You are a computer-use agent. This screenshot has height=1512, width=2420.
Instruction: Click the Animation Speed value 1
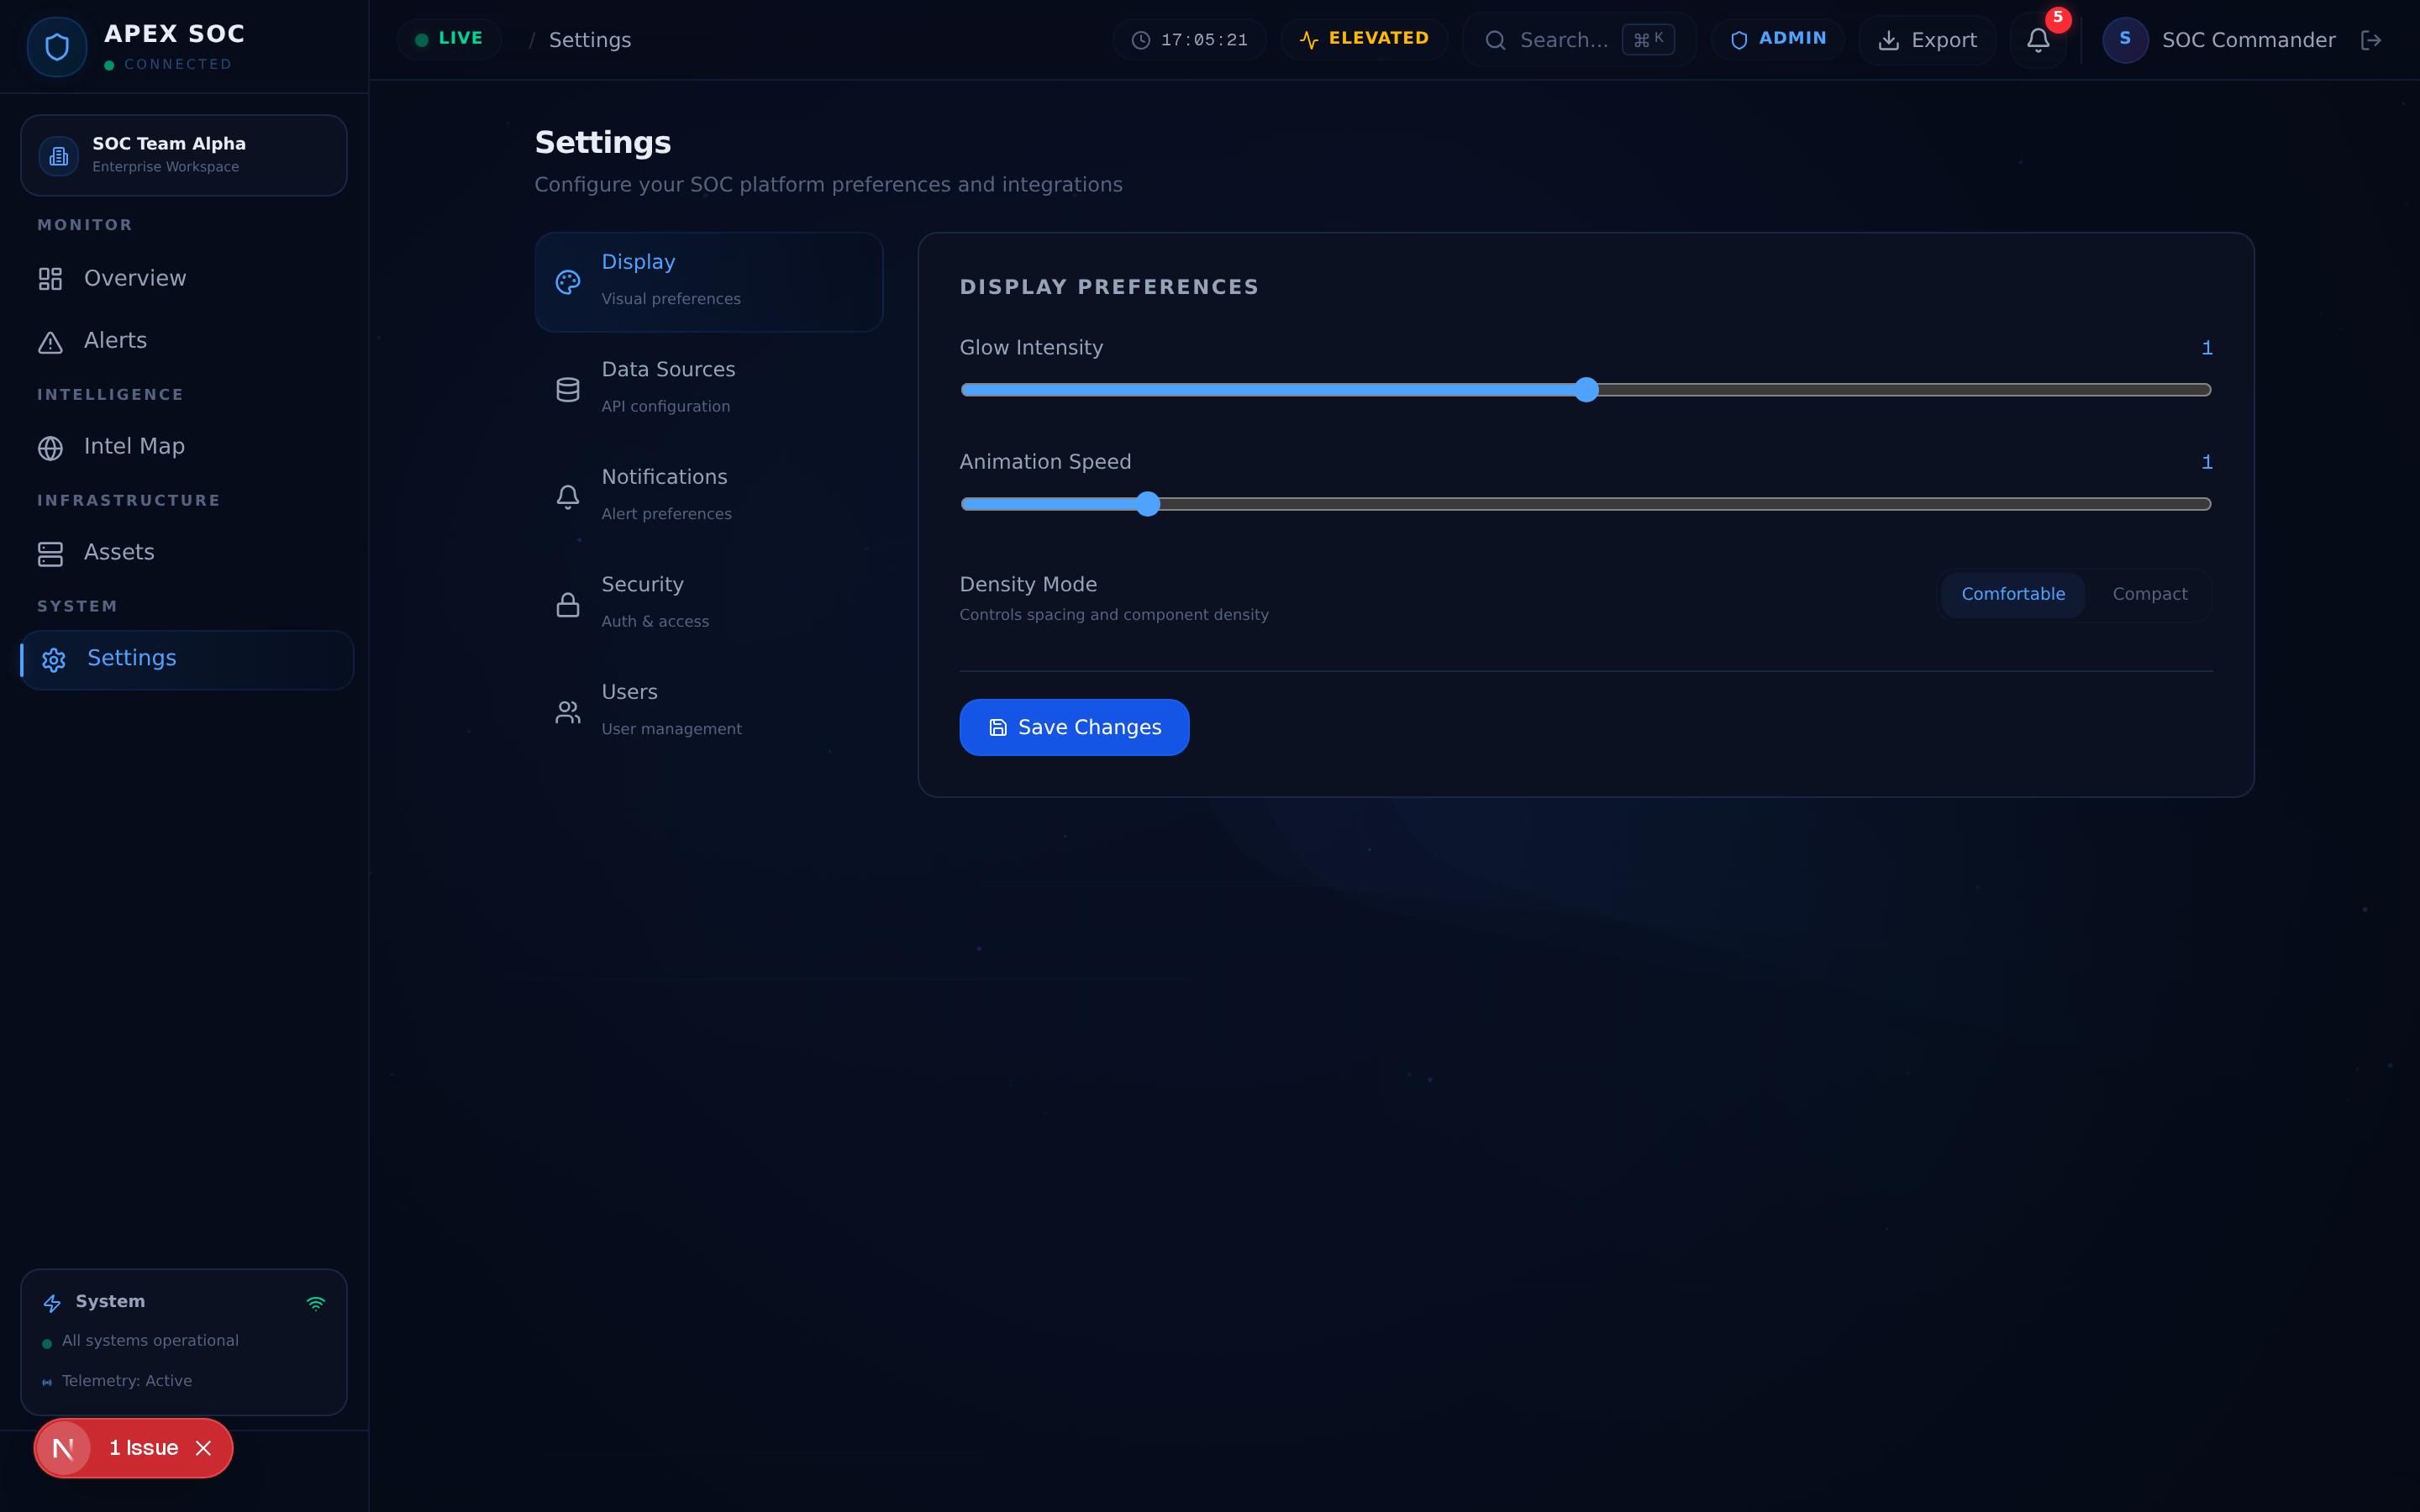[x=2207, y=462]
